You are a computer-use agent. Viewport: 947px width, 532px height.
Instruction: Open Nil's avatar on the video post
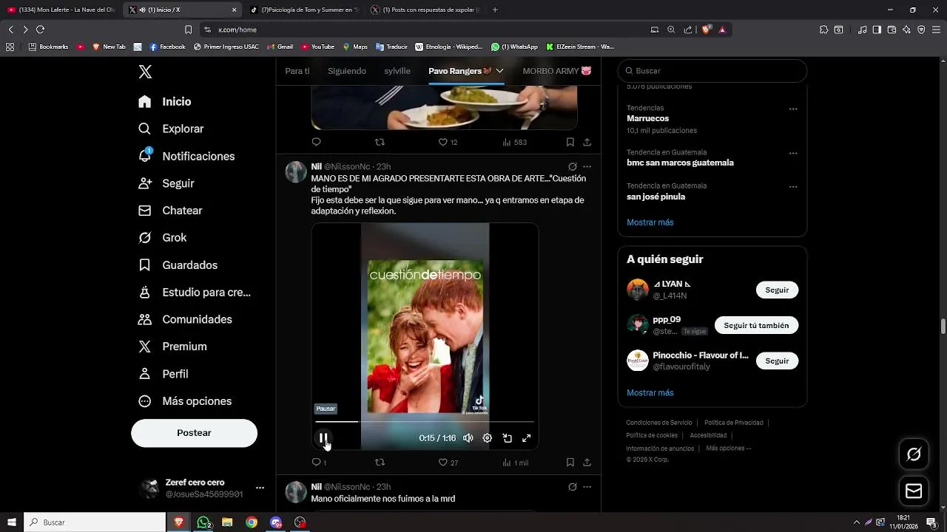296,172
